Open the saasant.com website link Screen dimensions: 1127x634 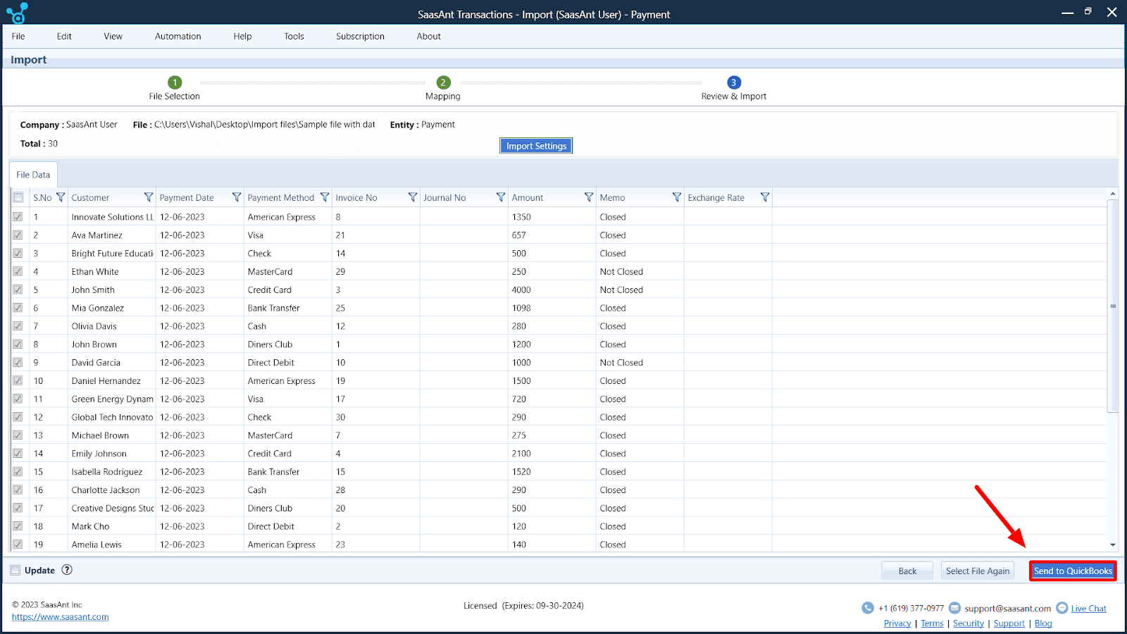coord(61,617)
